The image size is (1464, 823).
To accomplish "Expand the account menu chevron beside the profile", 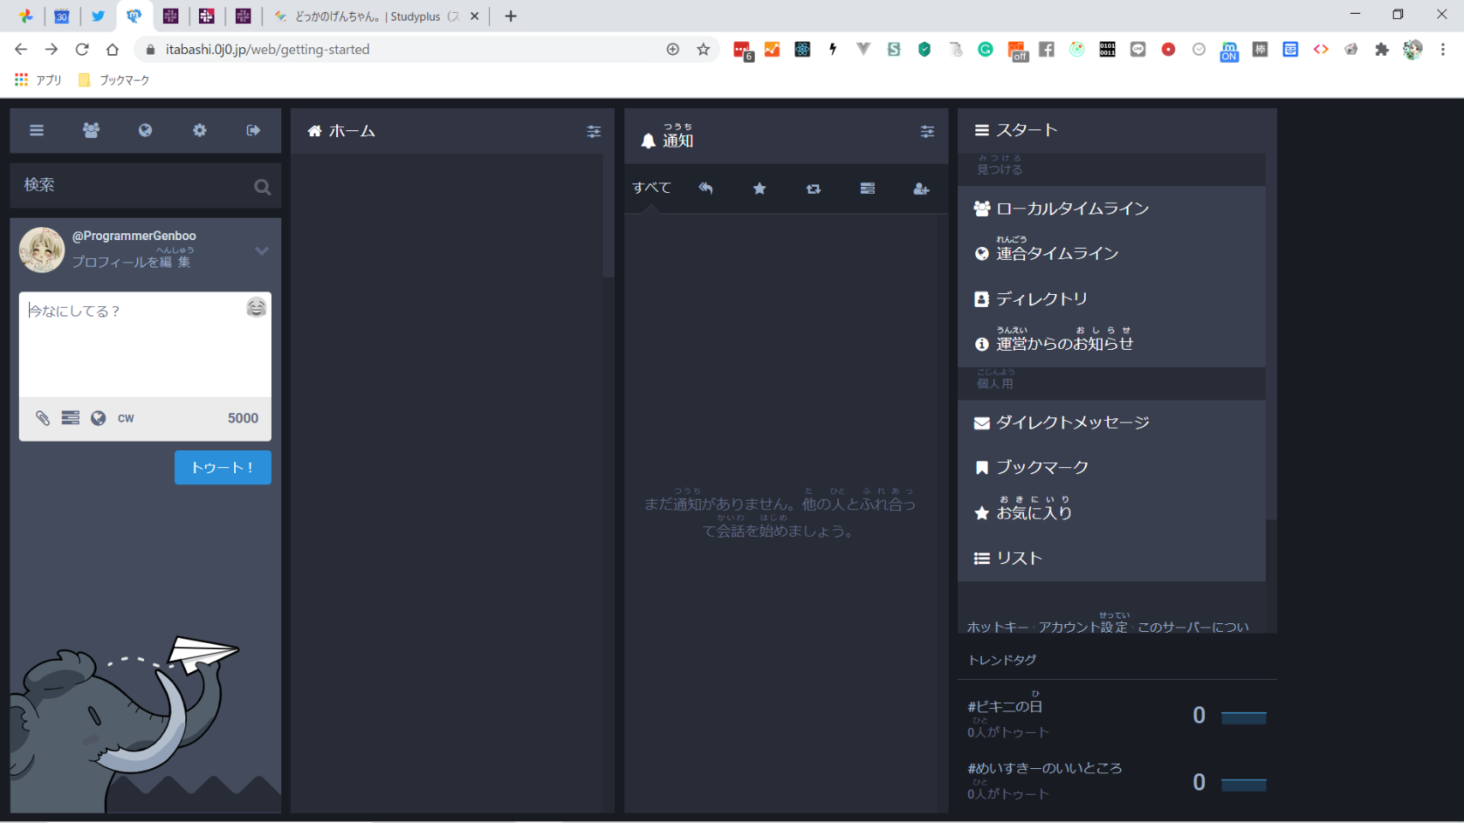I will [262, 250].
